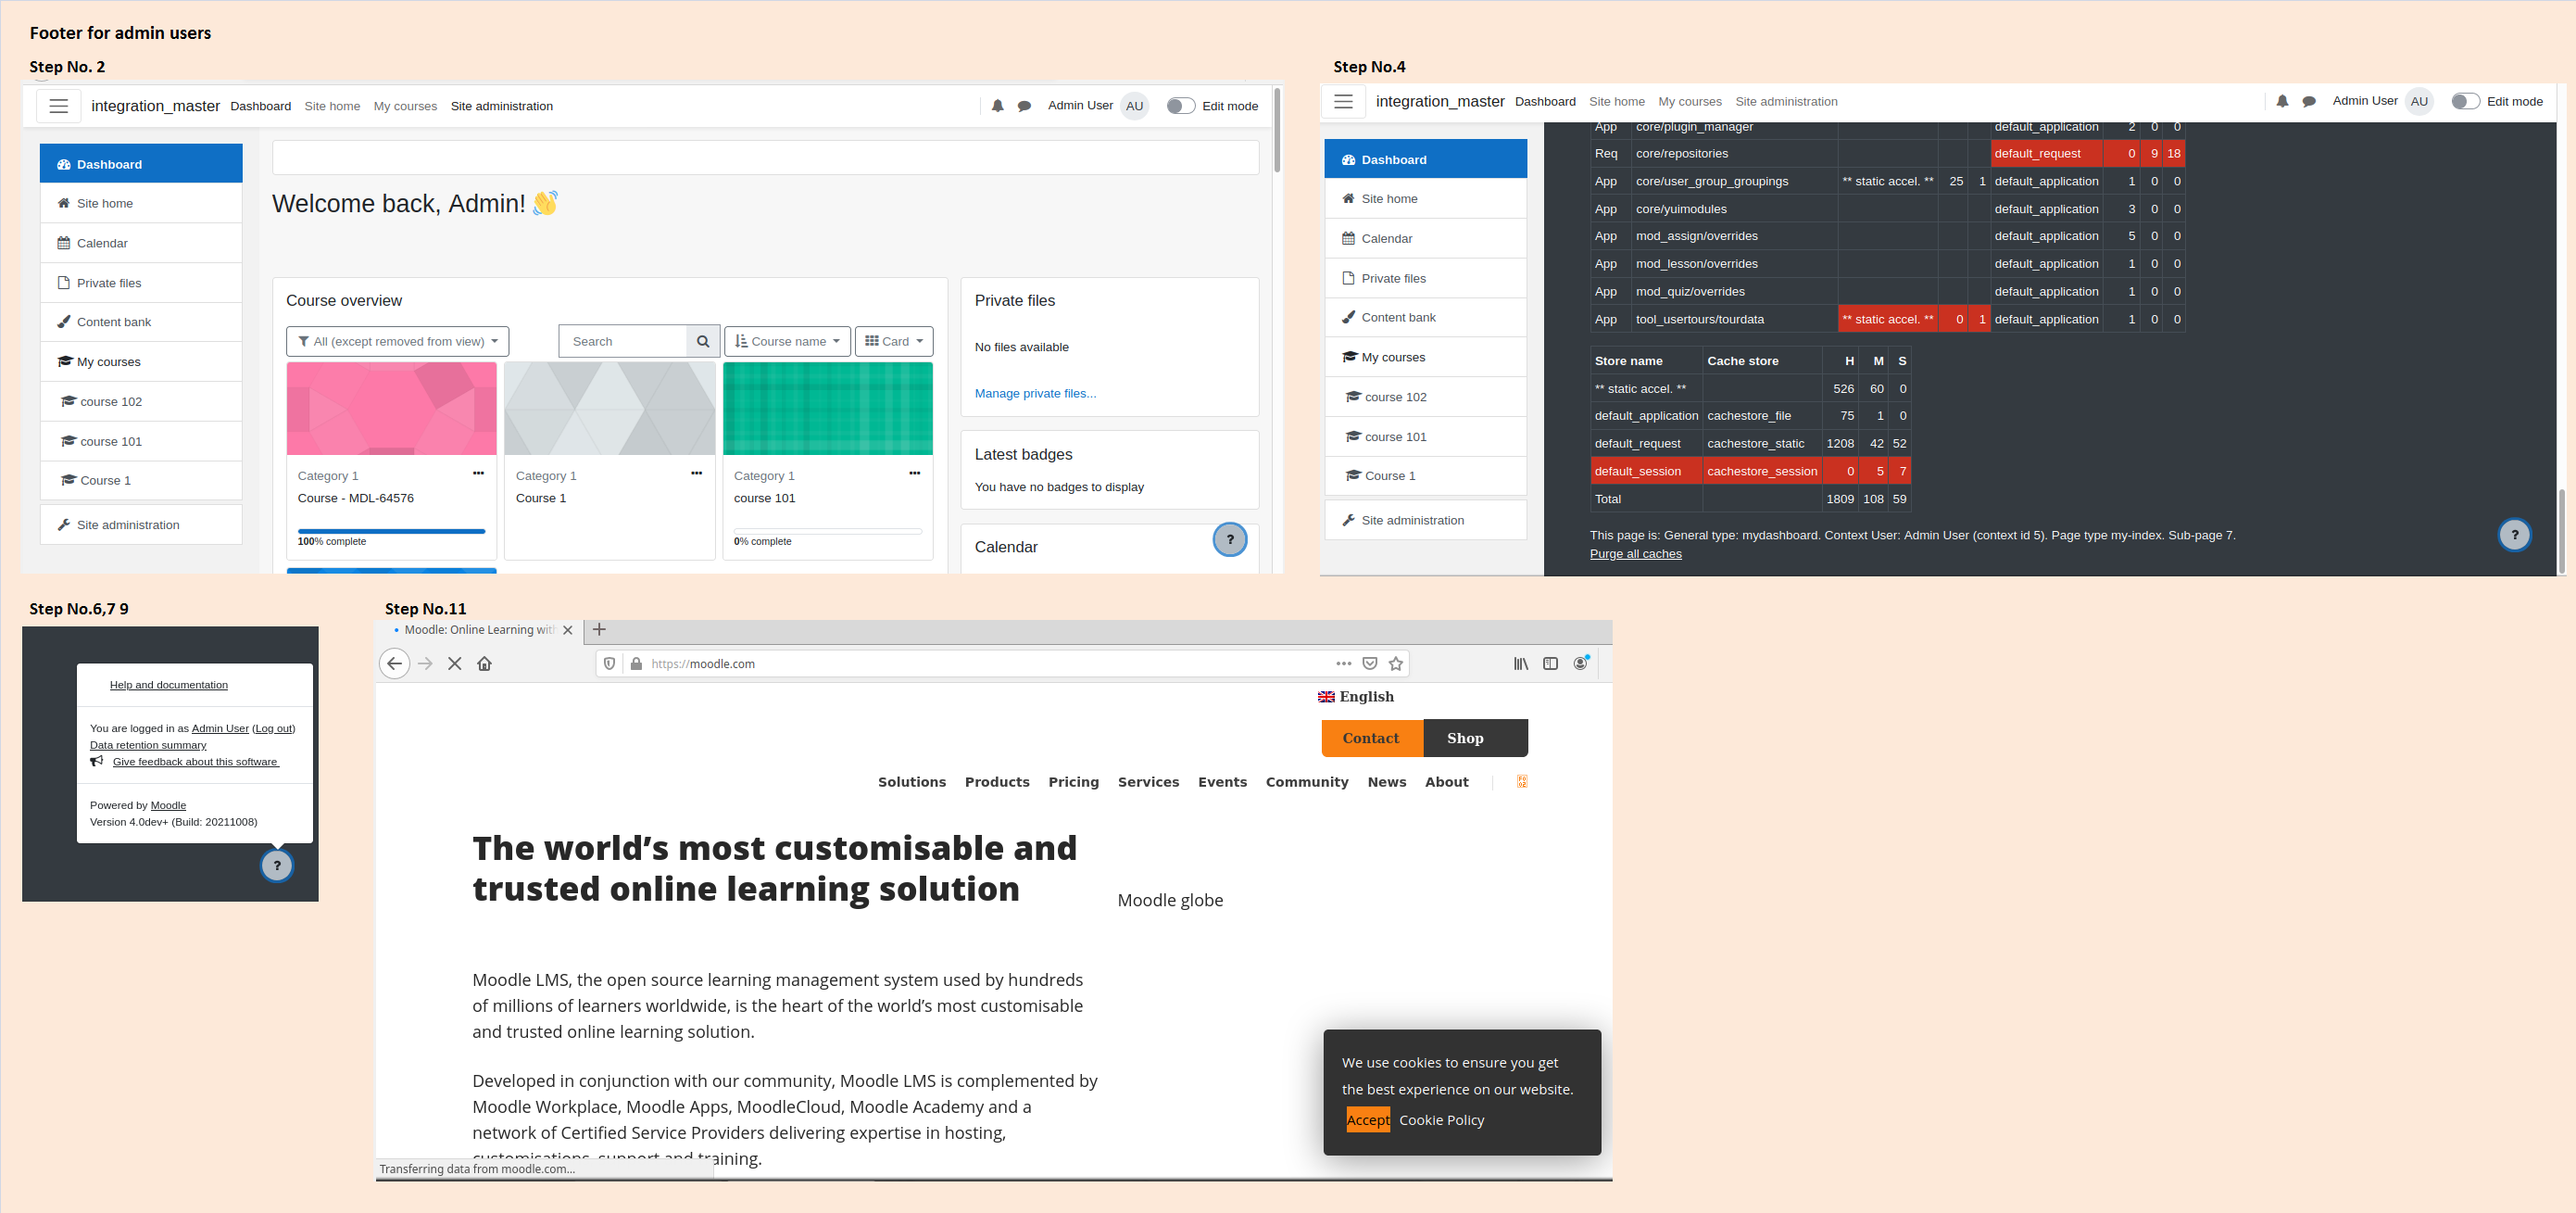
Task: Close the Moodle browser tab
Action: click(x=567, y=630)
